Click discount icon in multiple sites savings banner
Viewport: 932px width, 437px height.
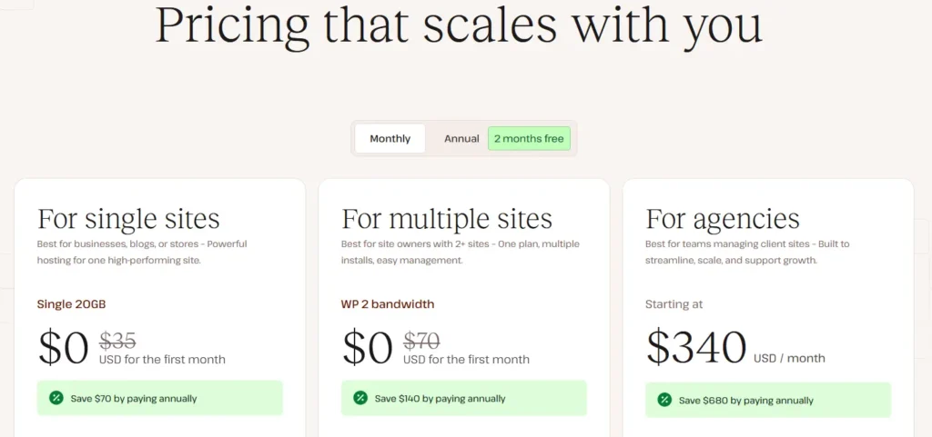click(360, 398)
